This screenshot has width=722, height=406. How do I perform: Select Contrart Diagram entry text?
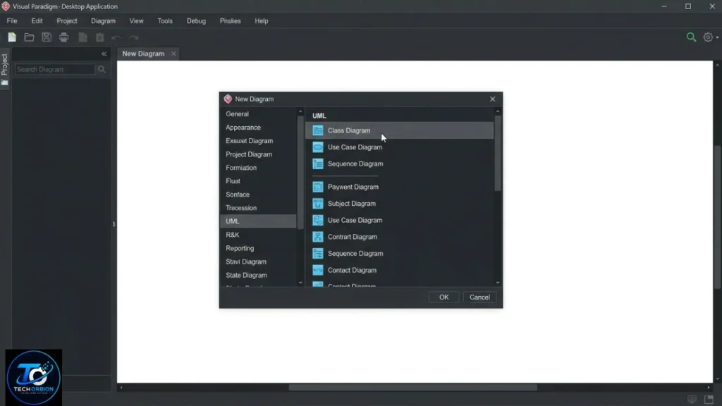(x=353, y=237)
